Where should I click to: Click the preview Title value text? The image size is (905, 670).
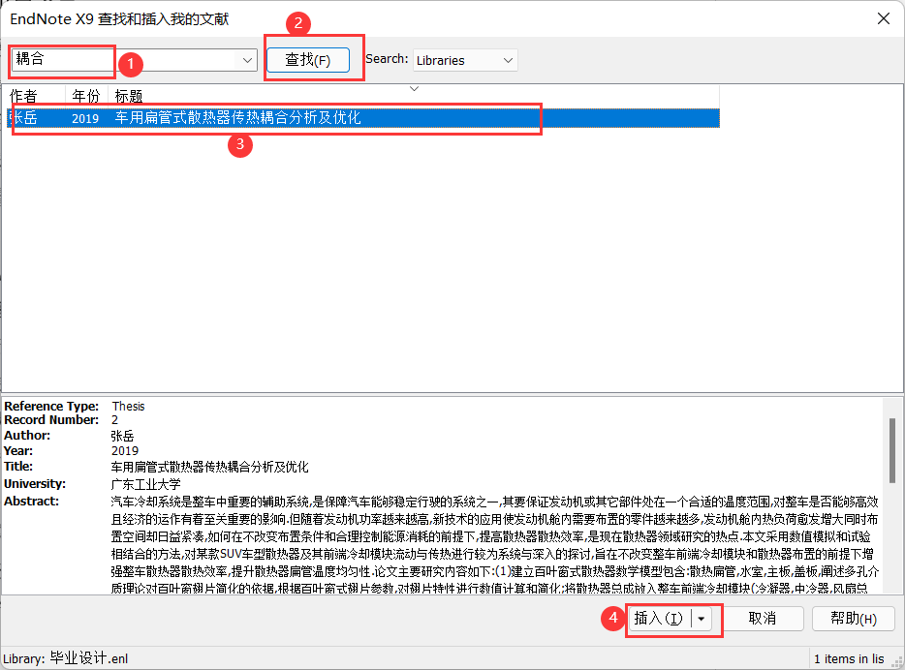click(x=209, y=467)
